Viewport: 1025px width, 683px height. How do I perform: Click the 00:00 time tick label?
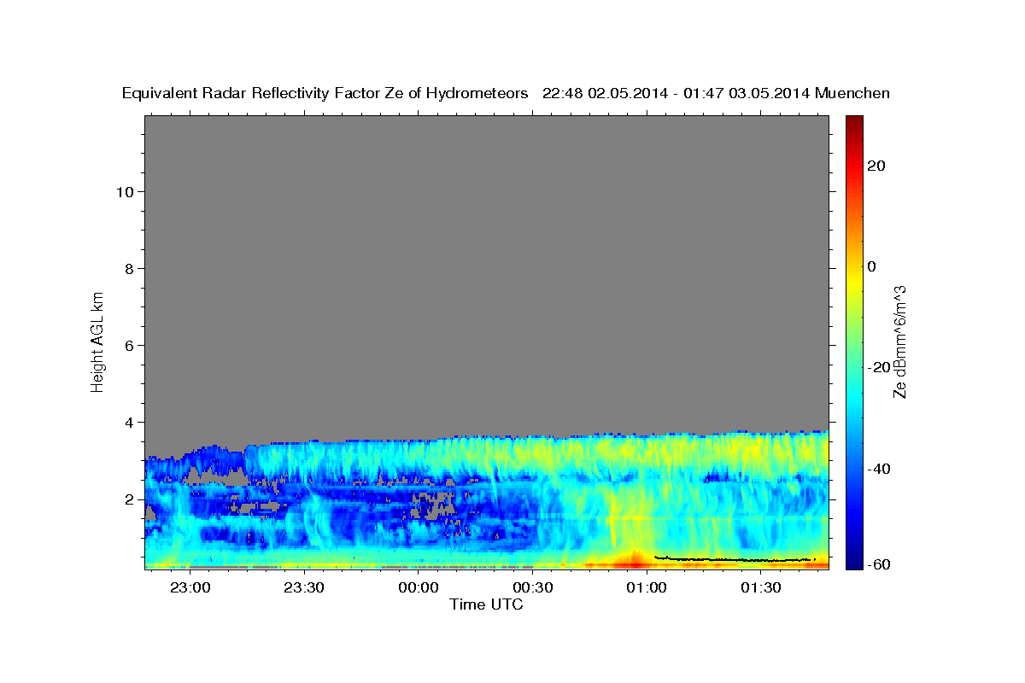[x=419, y=588]
